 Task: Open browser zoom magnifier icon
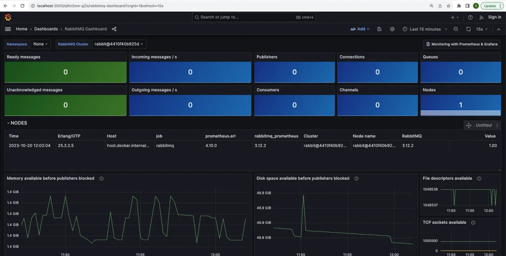point(431,6)
